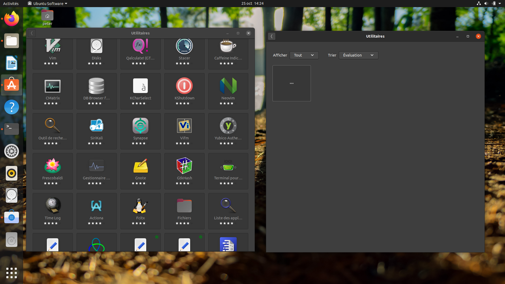
Task: Launch LibreOffice Writer from the dock
Action: (11, 63)
